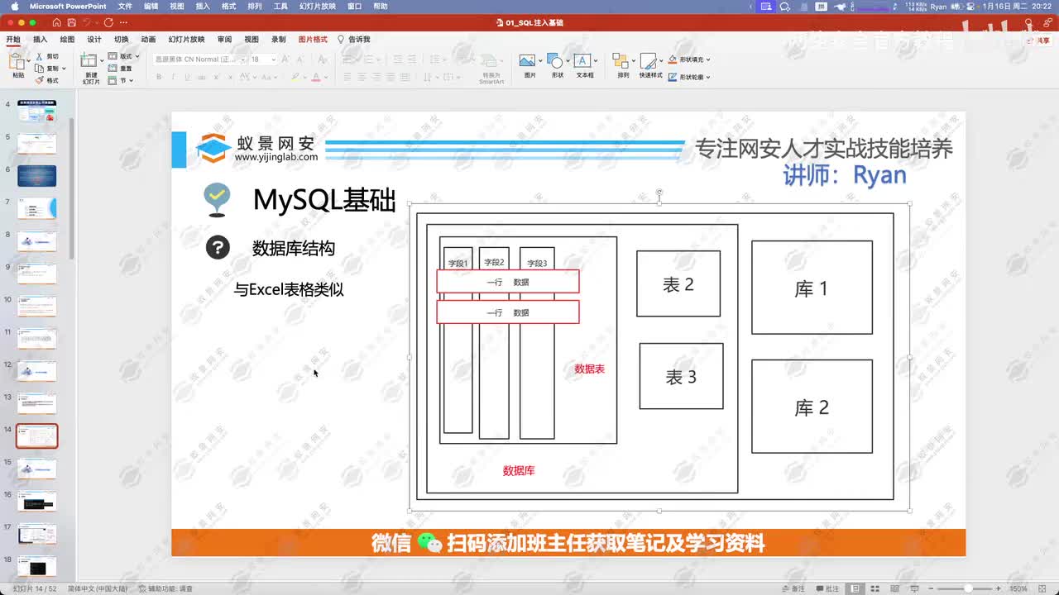Open the 形状 shapes gallery icon

pos(556,61)
